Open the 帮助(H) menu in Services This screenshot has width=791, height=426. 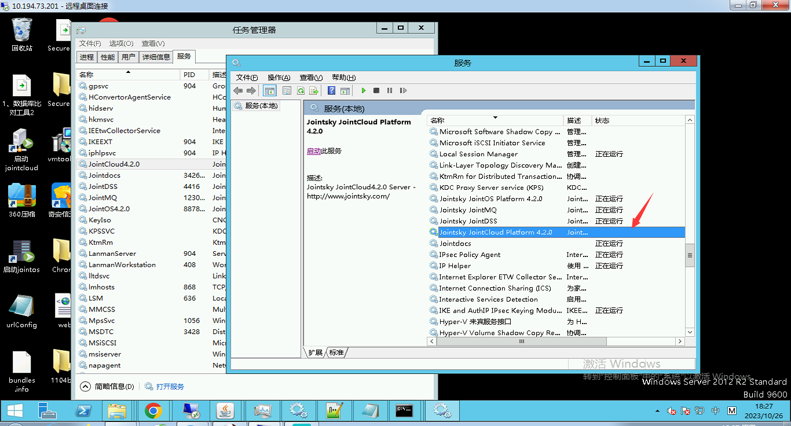(343, 78)
